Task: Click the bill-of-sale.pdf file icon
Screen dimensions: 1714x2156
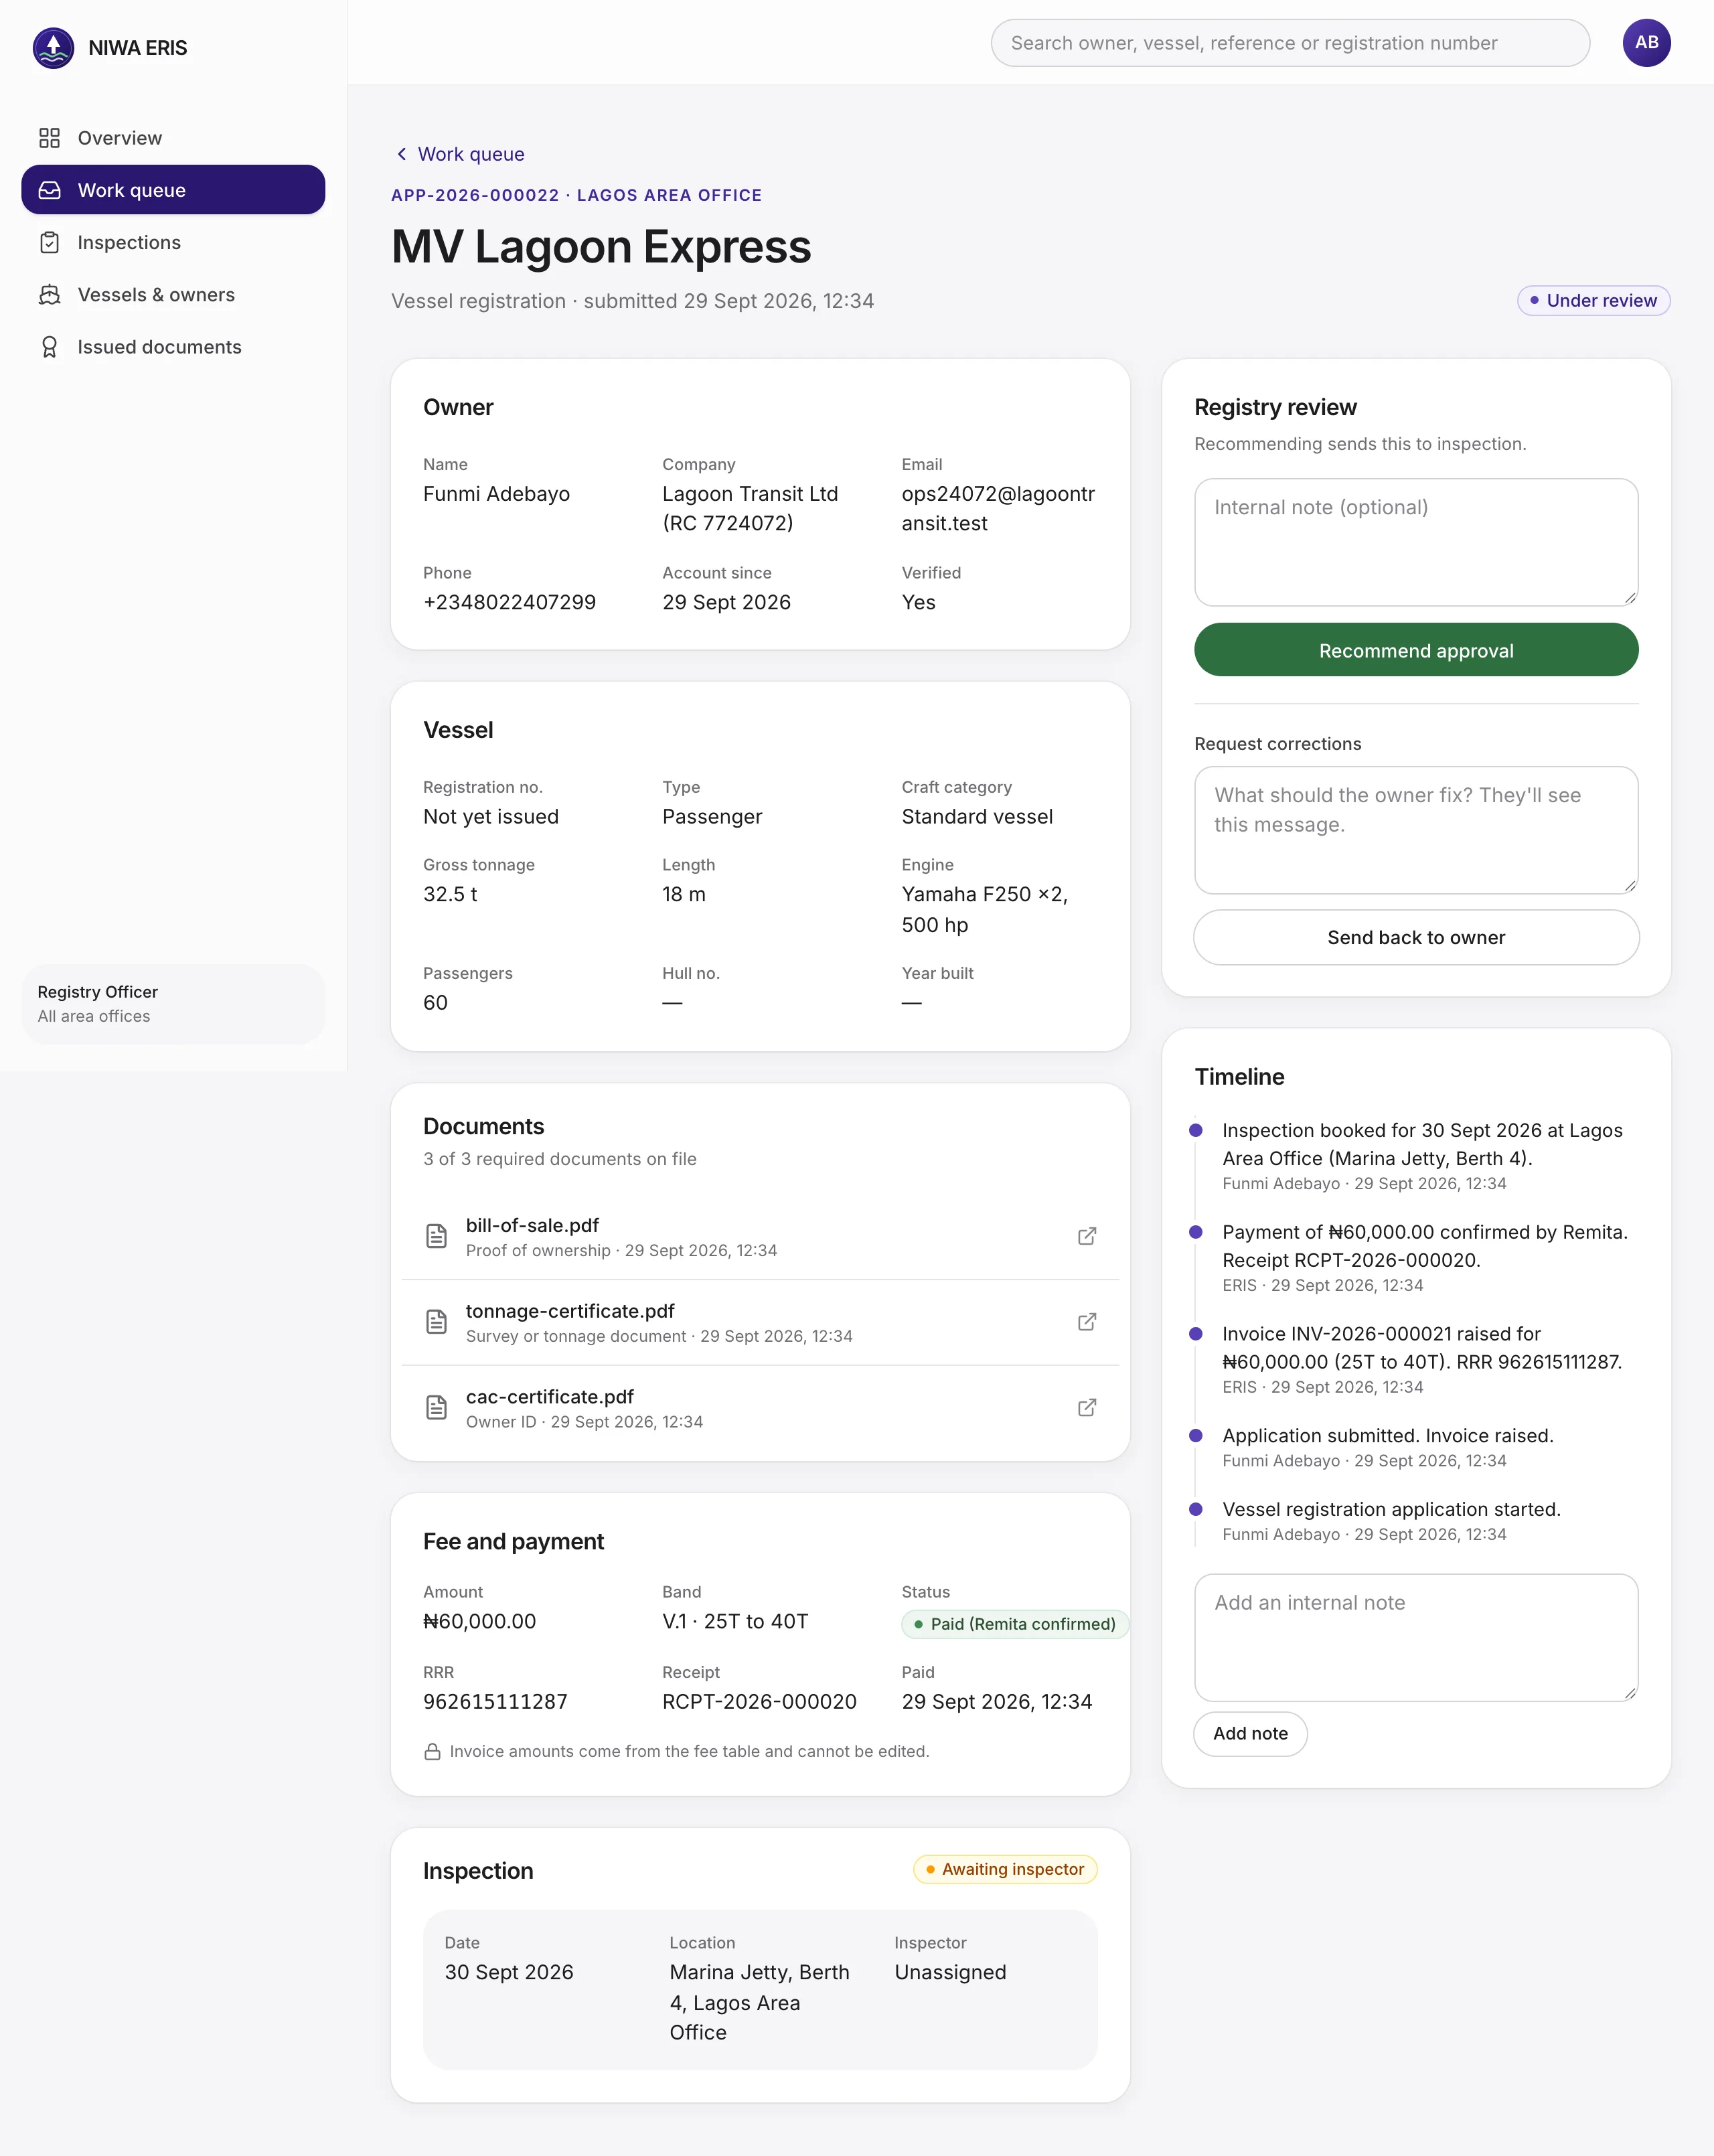Action: click(436, 1236)
